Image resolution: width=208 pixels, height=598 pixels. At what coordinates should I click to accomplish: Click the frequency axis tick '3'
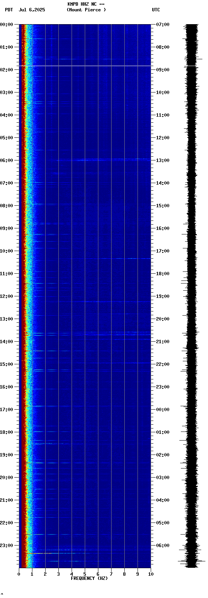click(58, 574)
